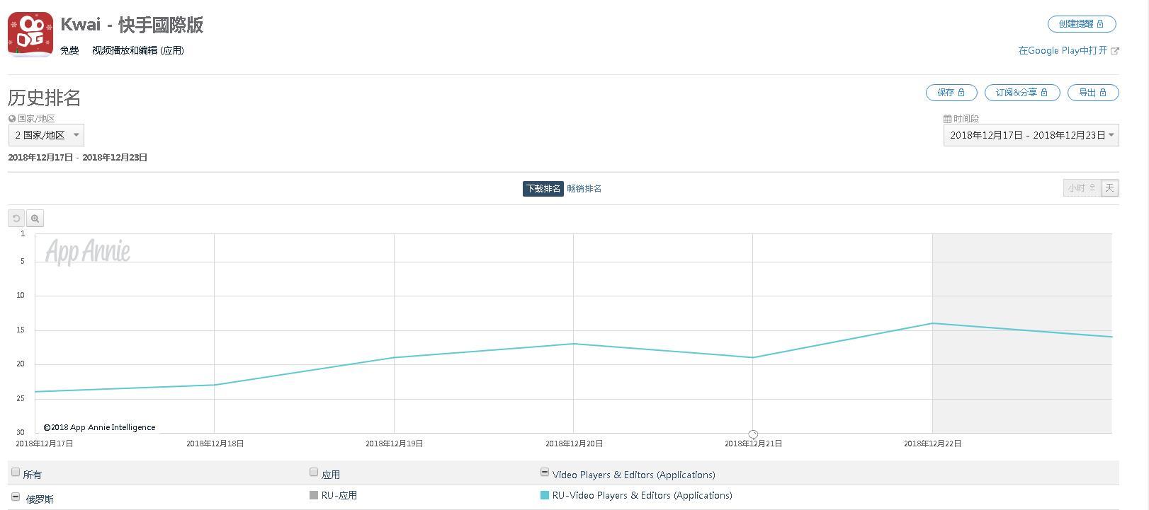Open the date range dropdown

click(1031, 135)
